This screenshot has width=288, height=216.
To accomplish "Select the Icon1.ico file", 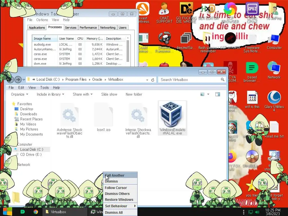I will point(104,117).
